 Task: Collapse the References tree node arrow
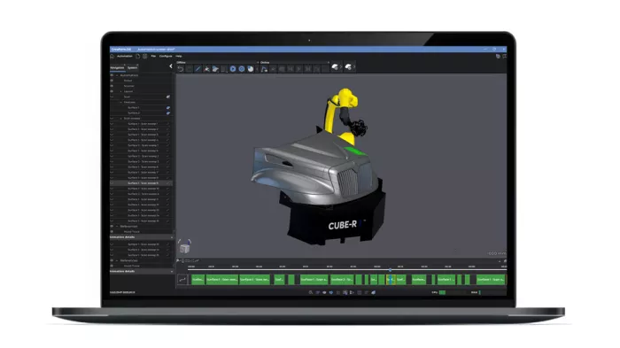tap(117, 226)
